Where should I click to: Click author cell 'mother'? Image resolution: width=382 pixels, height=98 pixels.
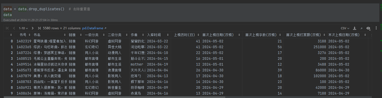pos(138,64)
